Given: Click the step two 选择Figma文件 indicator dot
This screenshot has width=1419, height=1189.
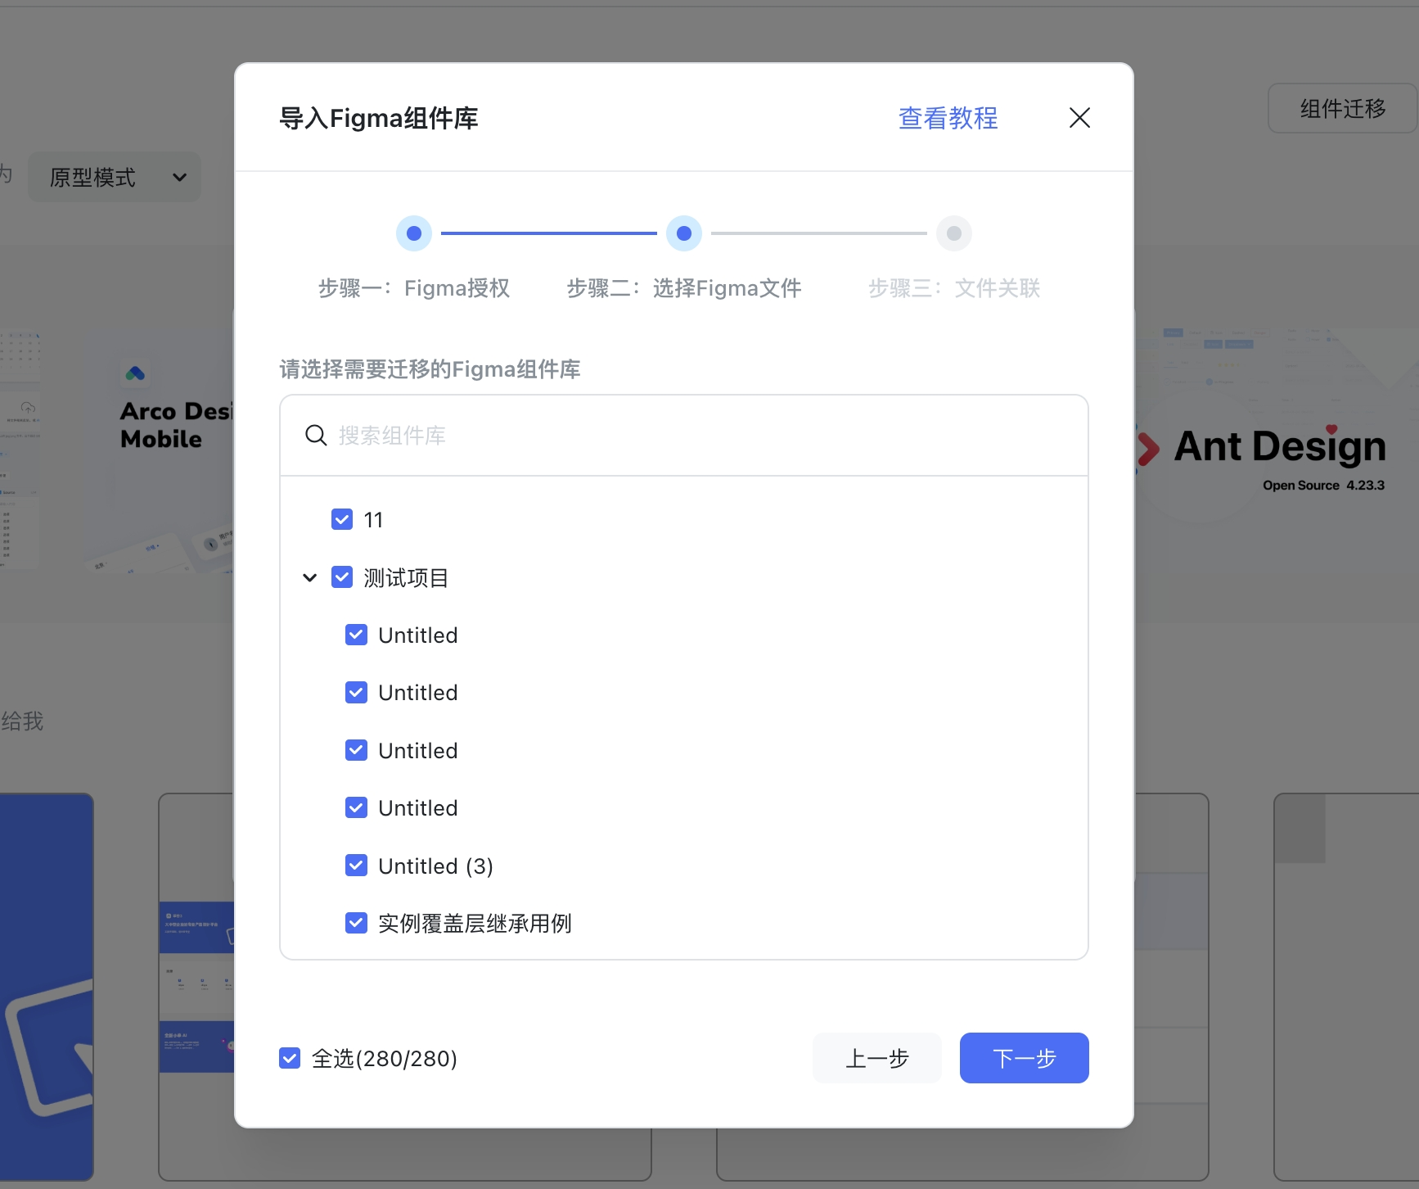Looking at the screenshot, I should coord(684,233).
